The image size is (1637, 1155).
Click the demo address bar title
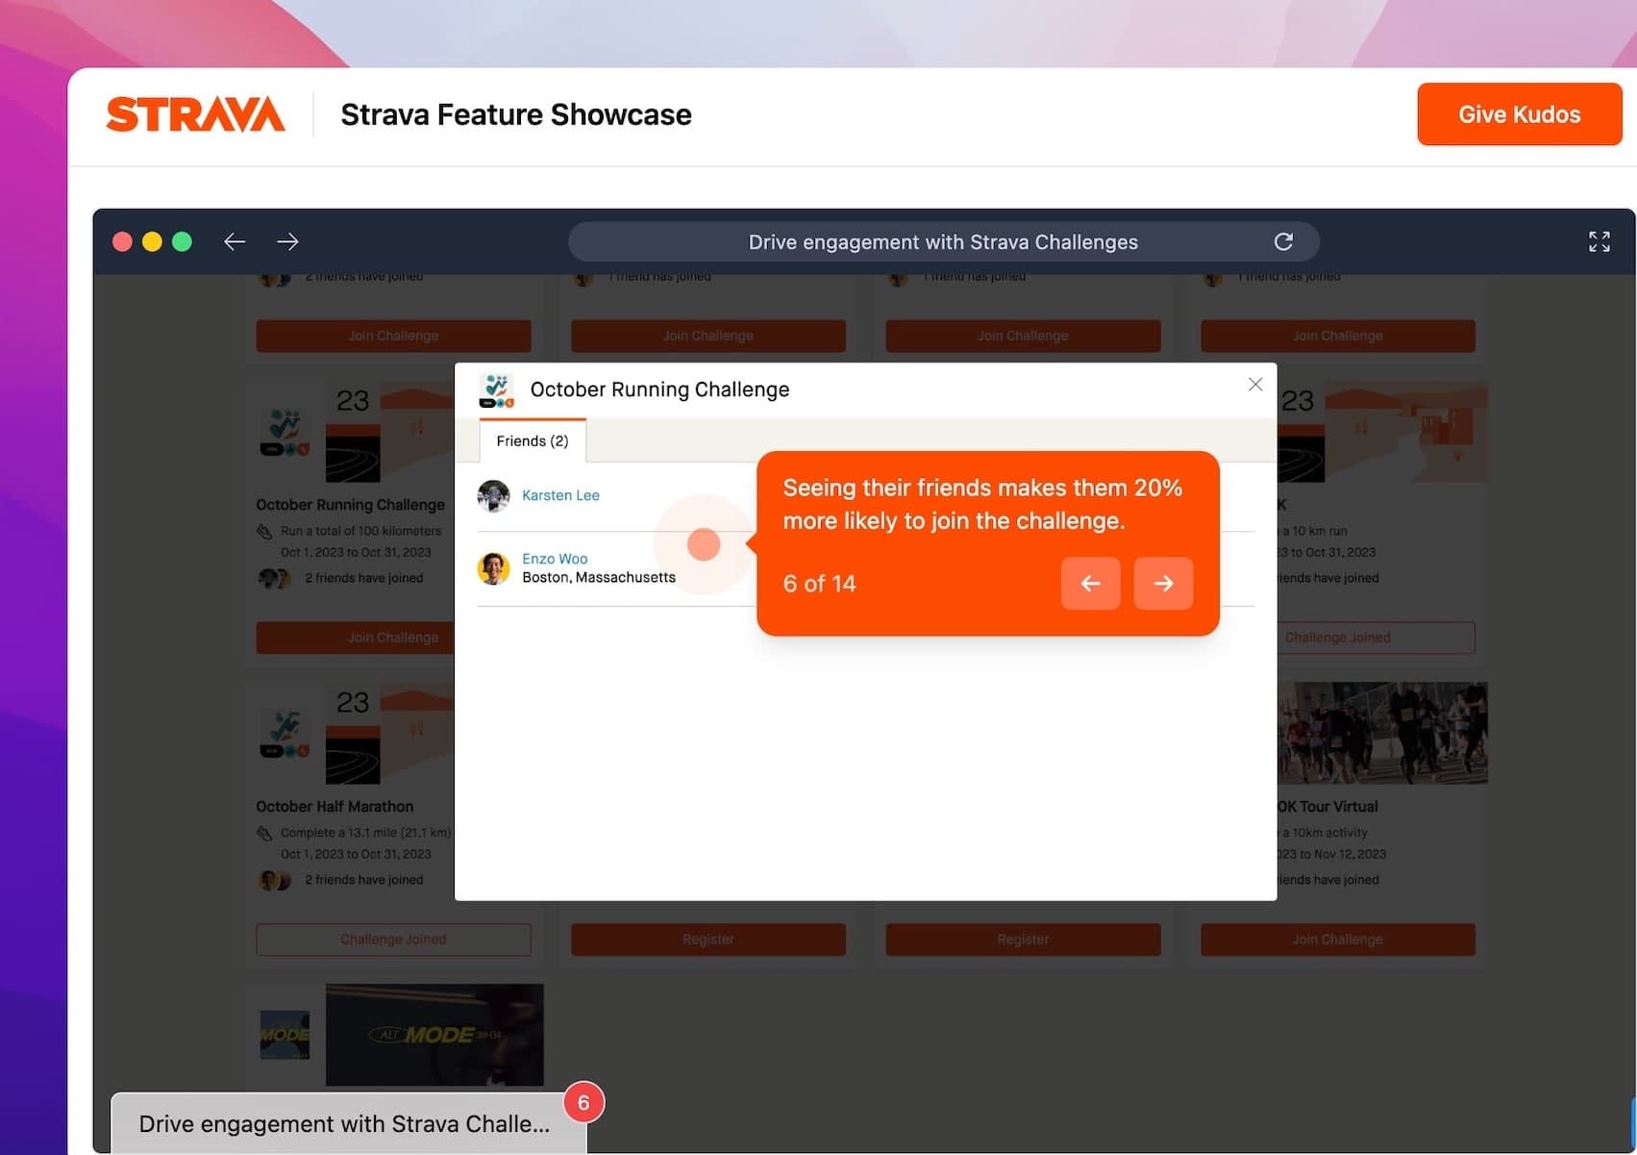[943, 242]
